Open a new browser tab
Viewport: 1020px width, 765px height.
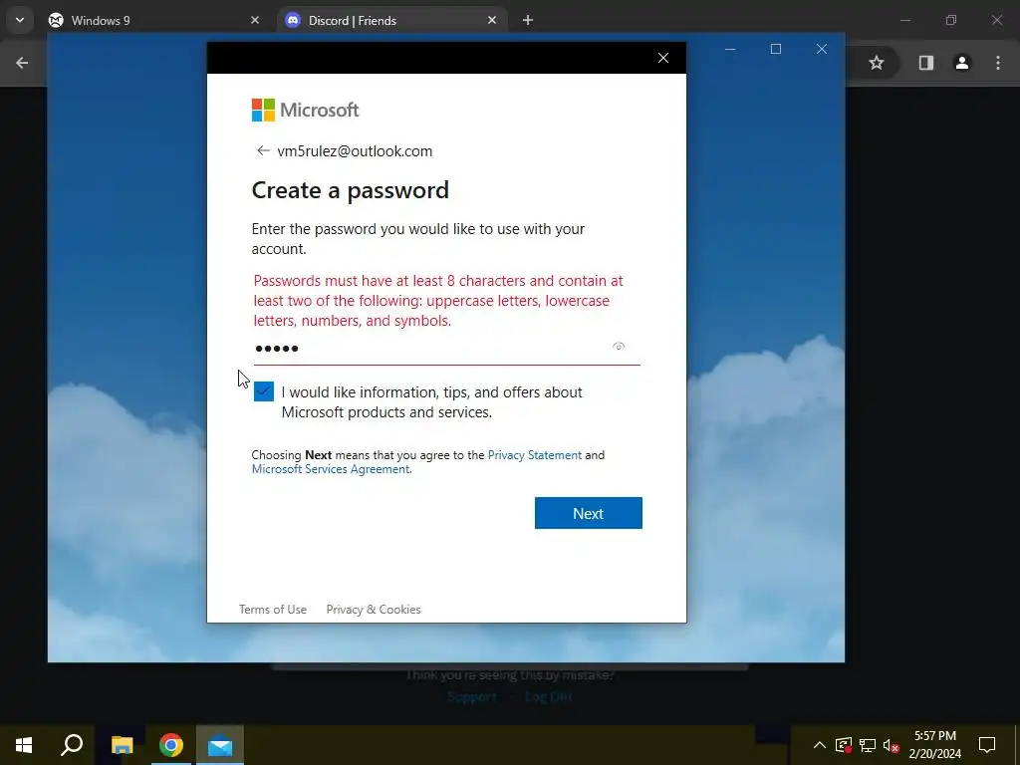[x=528, y=20]
